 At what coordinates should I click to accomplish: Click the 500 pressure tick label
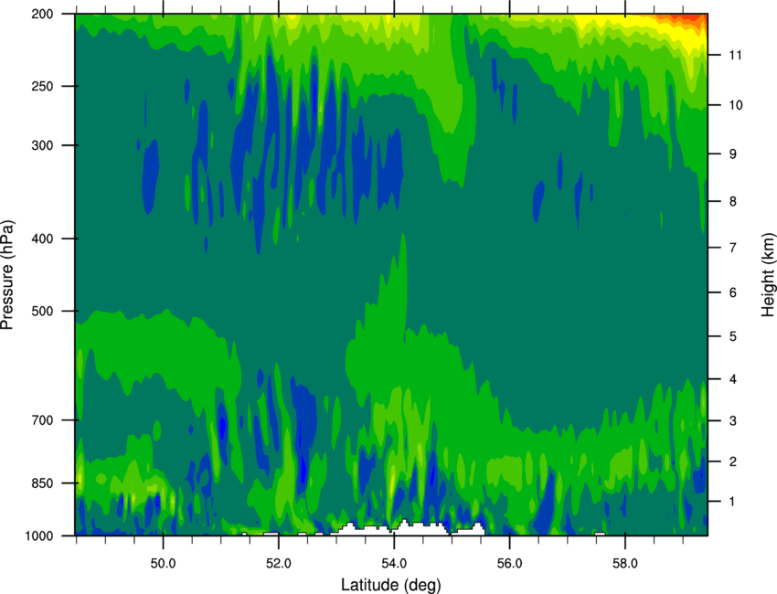click(x=43, y=311)
